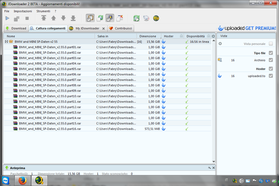Select file part08.rar row
The width and height of the screenshot is (279, 186).
(x=108, y=85)
